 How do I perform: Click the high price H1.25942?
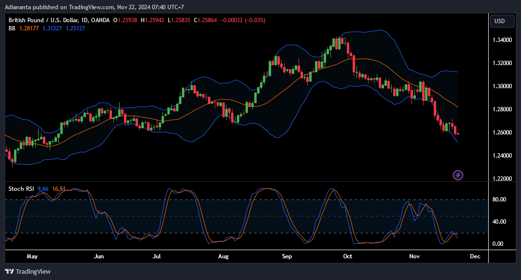pos(152,20)
